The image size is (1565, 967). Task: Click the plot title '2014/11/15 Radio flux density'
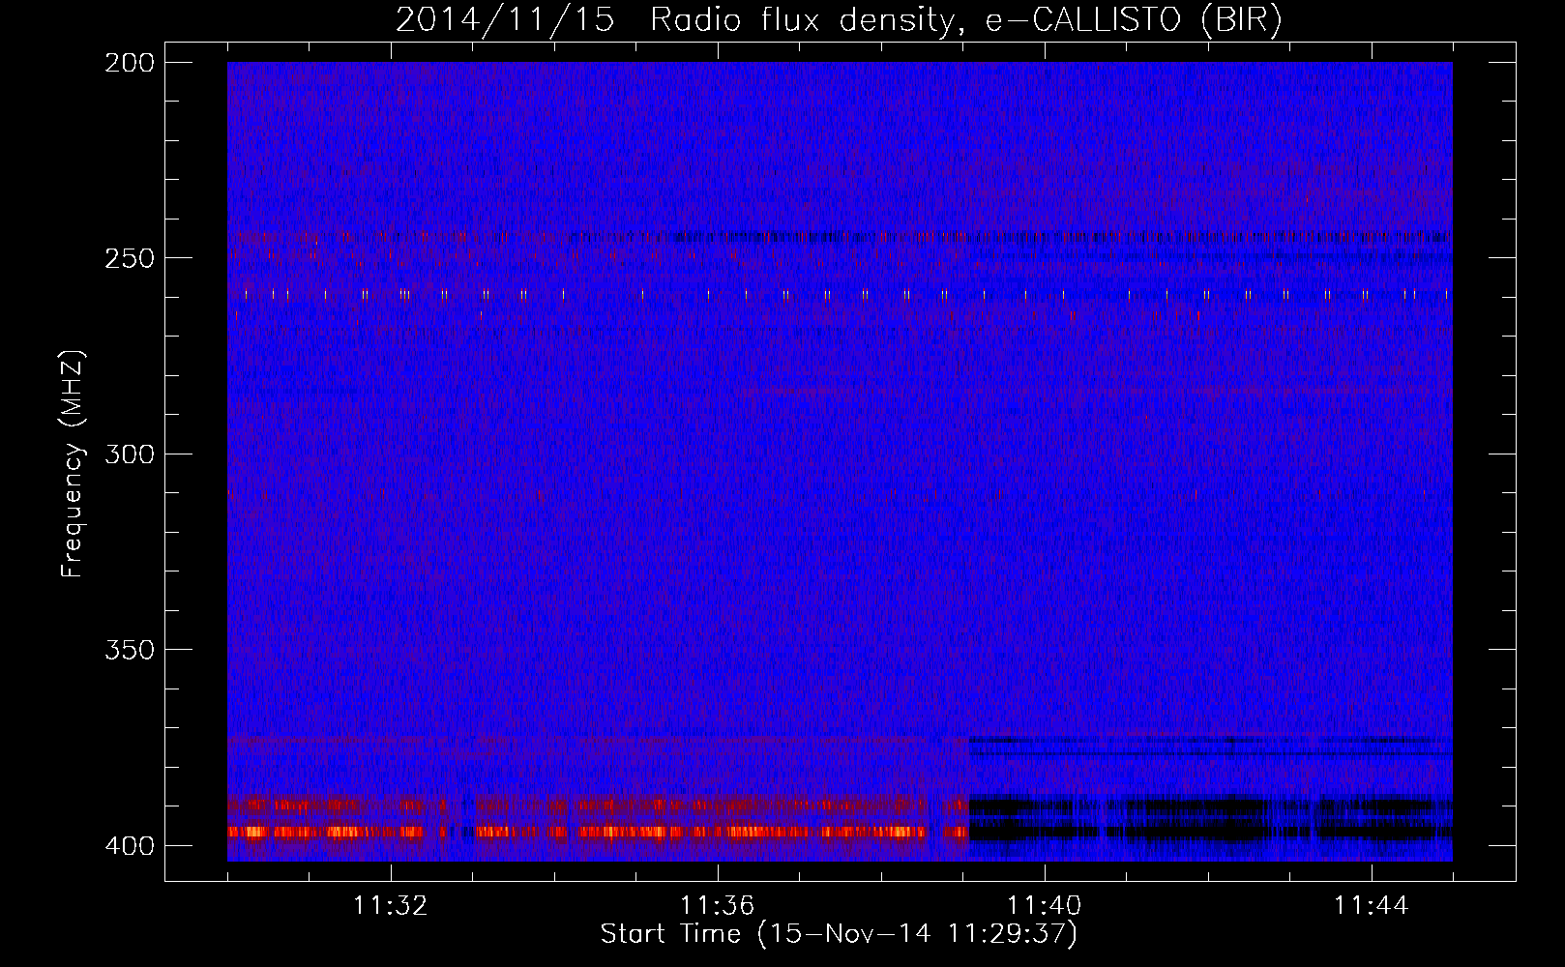coord(839,20)
